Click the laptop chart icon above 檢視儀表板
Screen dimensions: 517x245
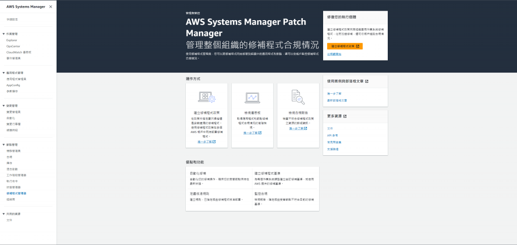coord(252,98)
